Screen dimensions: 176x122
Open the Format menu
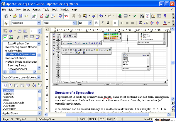(36, 10)
